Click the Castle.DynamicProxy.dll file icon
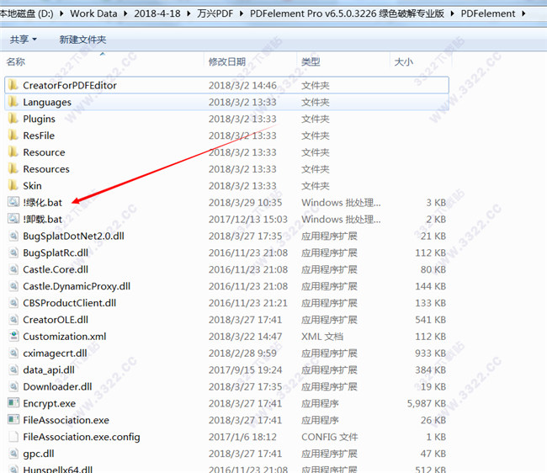 click(13, 286)
